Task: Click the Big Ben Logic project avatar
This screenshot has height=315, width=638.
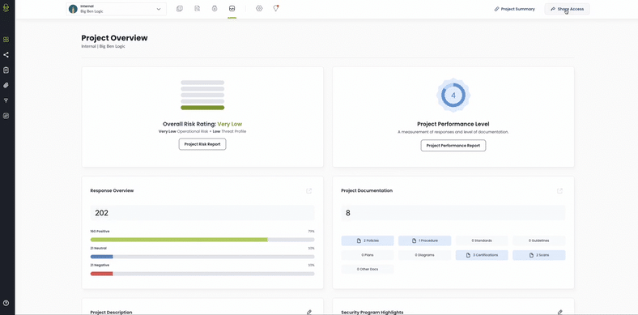Action: [73, 9]
